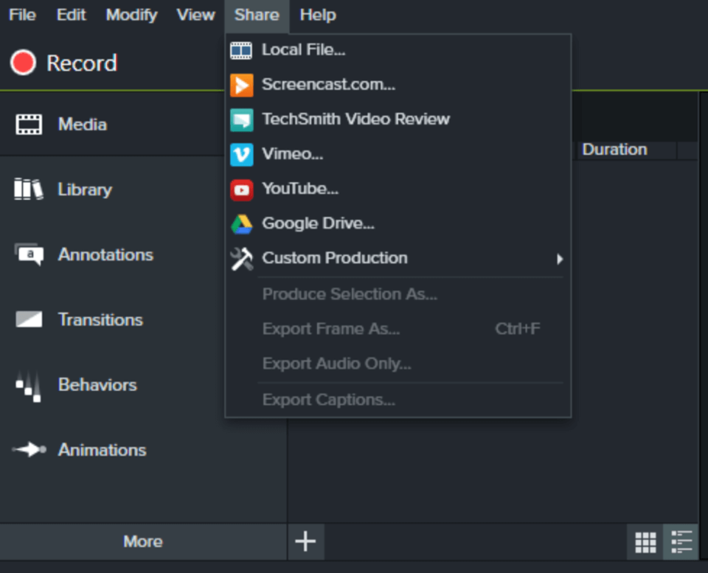The width and height of the screenshot is (708, 573).
Task: Select the Transitions icon in sidebar
Action: click(x=29, y=319)
